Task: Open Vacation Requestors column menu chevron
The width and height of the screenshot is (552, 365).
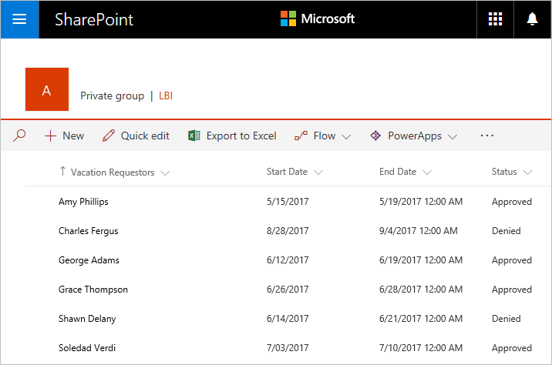Action: point(165,173)
